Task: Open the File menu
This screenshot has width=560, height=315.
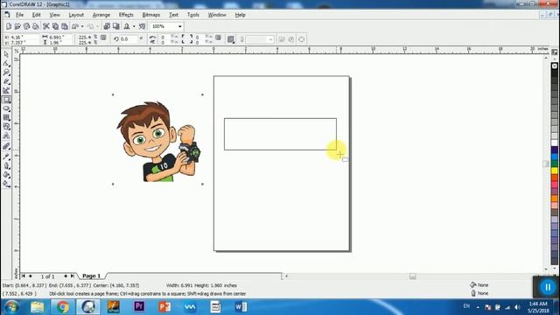Action: coord(19,15)
